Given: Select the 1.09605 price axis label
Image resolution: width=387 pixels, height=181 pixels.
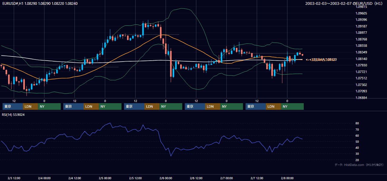Looking at the screenshot, I should click(x=361, y=13).
